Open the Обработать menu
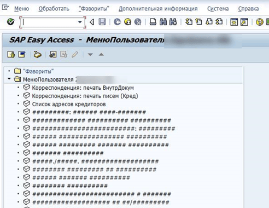Viewport: 269px width, 208px height. (x=54, y=9)
